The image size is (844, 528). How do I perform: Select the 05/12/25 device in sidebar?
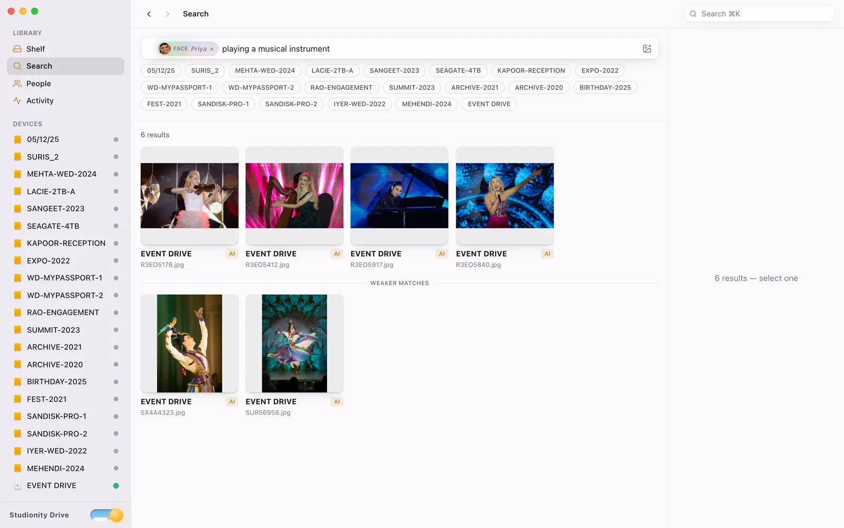pyautogui.click(x=65, y=139)
